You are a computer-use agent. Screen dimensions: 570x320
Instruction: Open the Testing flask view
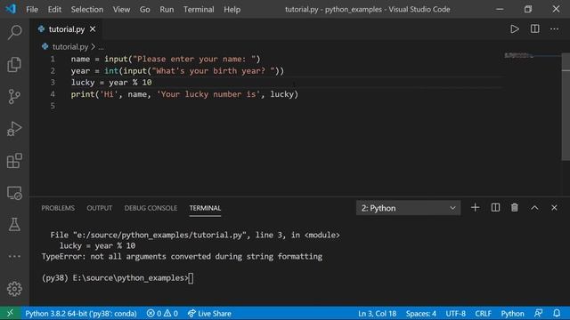click(x=14, y=225)
